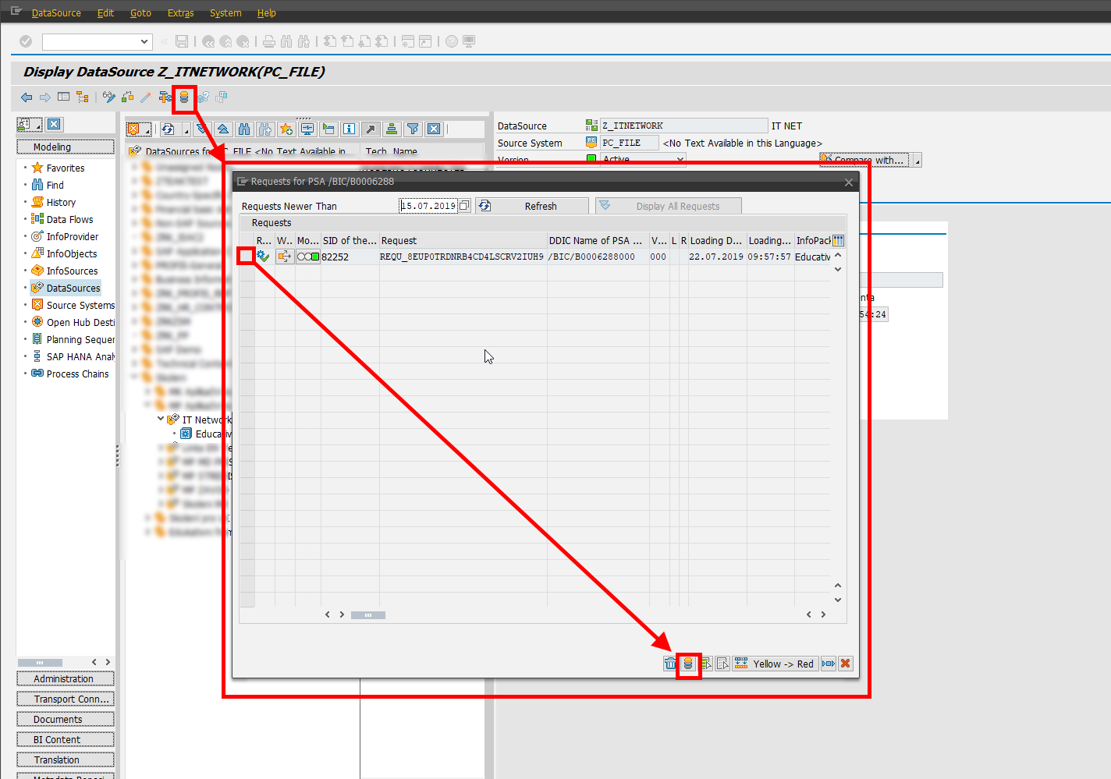The width and height of the screenshot is (1111, 779).
Task: Click the traffic light monitor icon in request row
Action: (x=308, y=257)
